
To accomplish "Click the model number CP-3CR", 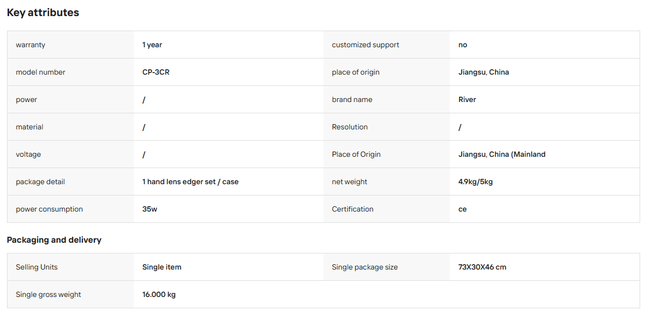I will (x=156, y=72).
